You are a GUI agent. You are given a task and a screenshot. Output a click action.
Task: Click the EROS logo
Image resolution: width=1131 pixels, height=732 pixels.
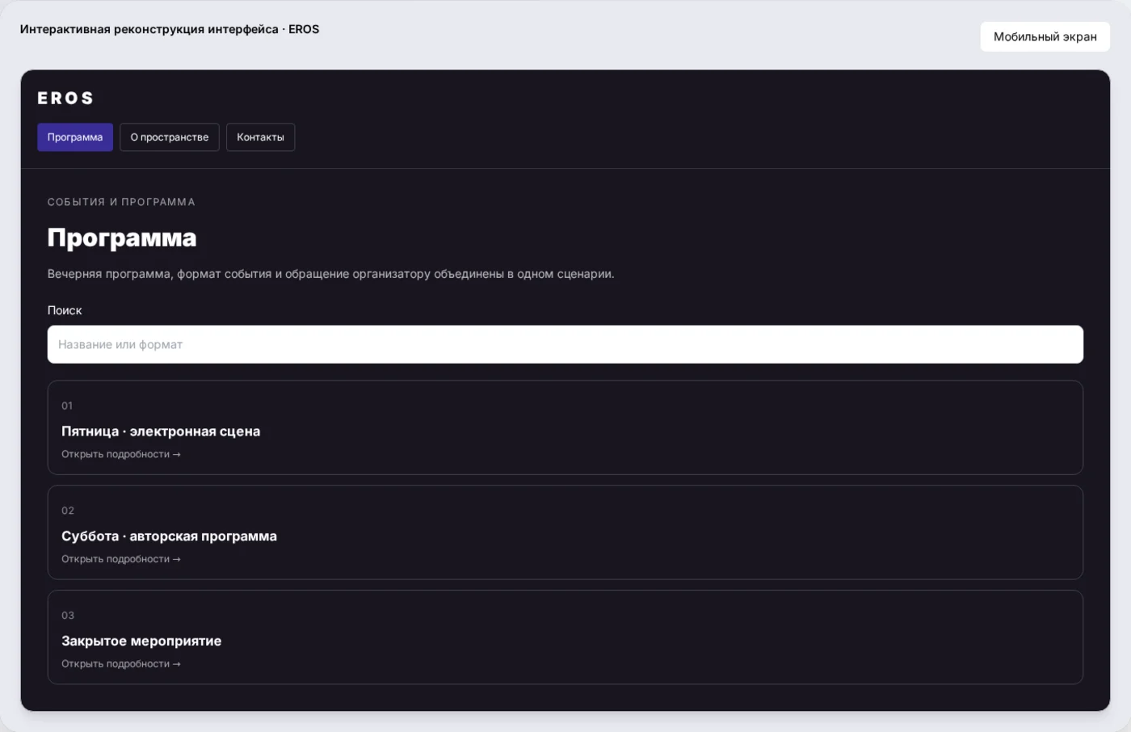click(65, 99)
